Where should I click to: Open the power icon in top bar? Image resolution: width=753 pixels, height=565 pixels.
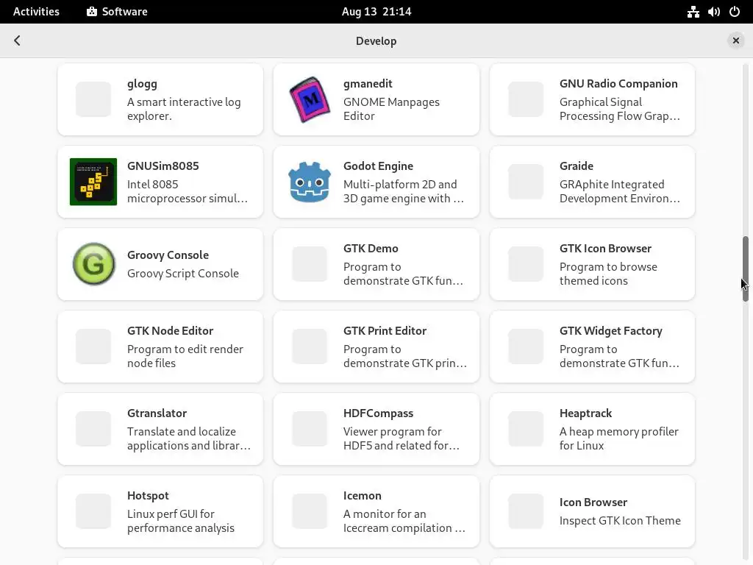point(735,12)
